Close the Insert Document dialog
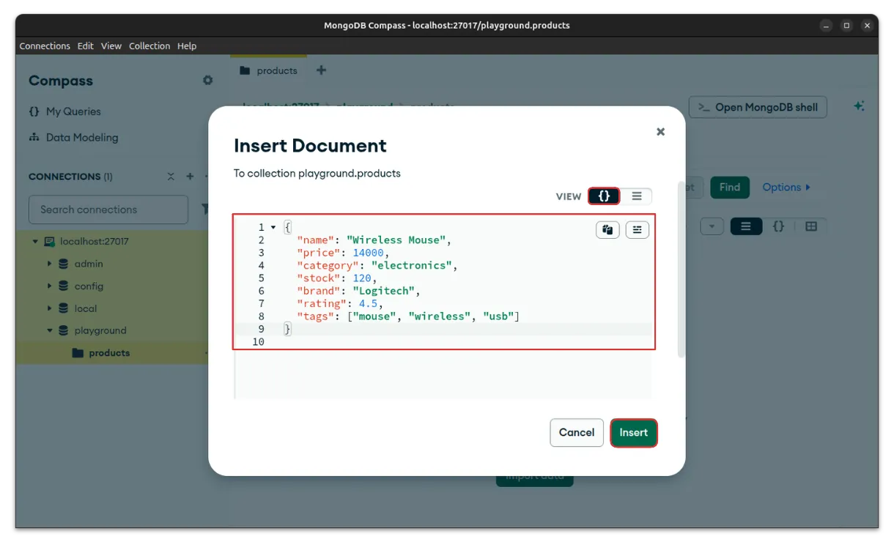The width and height of the screenshot is (894, 545). tap(660, 132)
